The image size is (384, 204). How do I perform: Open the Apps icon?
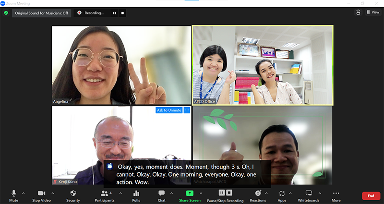coord(282,193)
